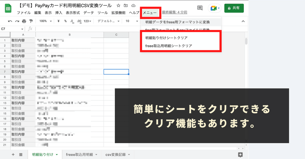Click the green Sheets logo icon
This screenshot has height=159, width=305.
click(8, 8)
